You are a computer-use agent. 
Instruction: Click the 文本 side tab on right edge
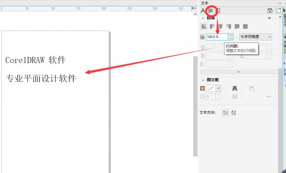[x=284, y=72]
